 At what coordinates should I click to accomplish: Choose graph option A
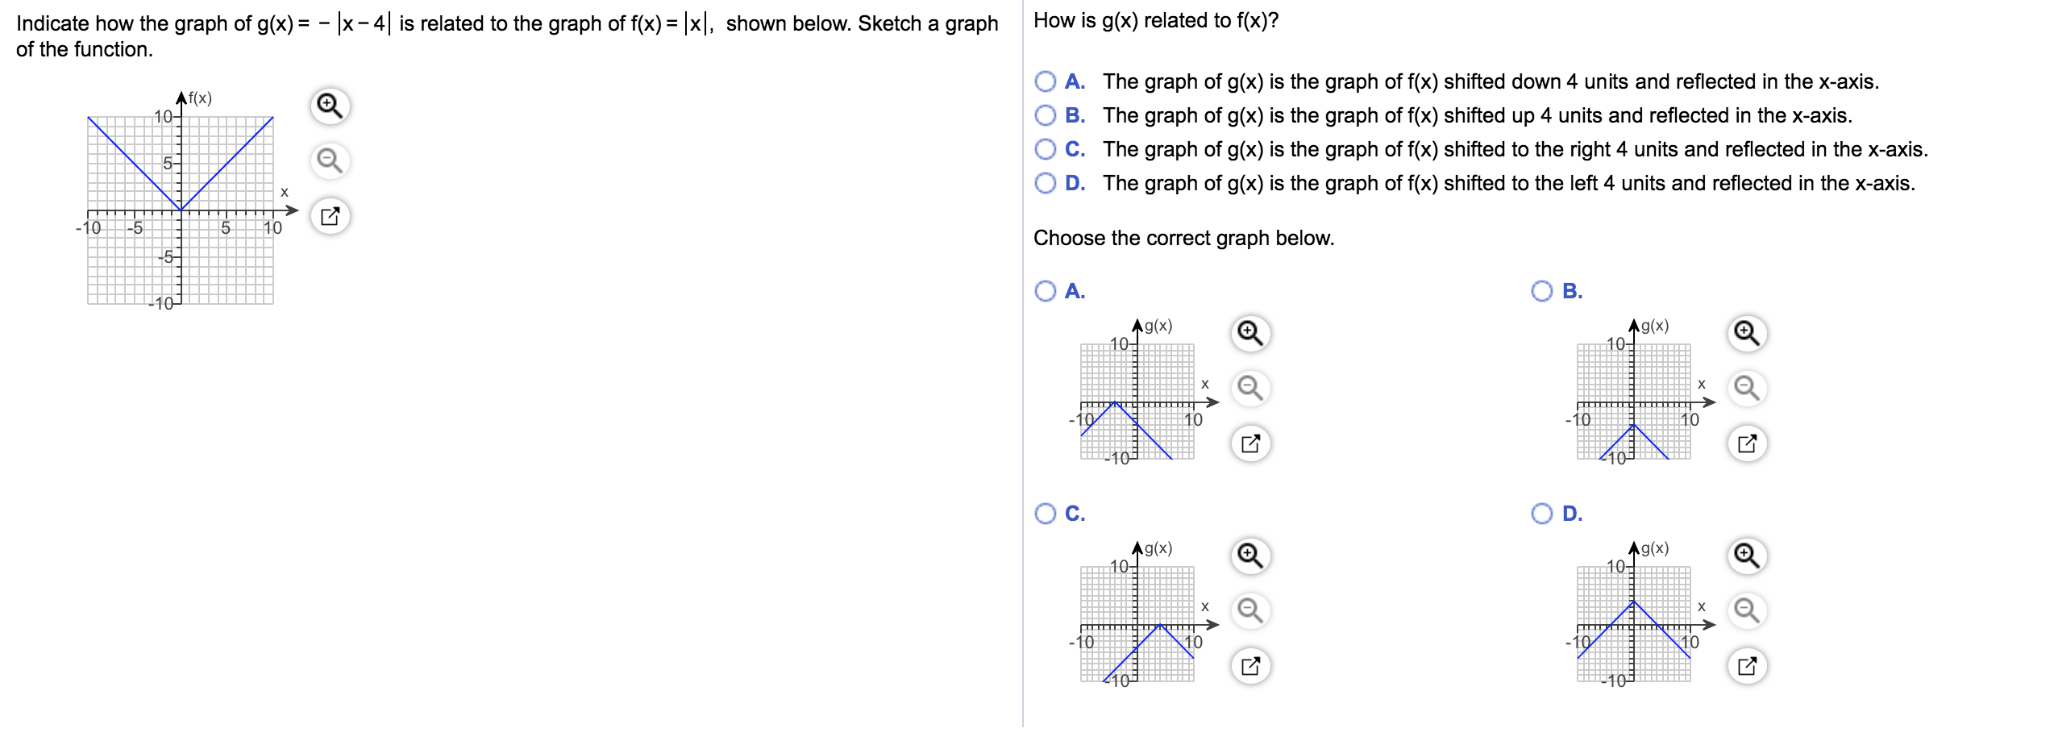pyautogui.click(x=1044, y=290)
